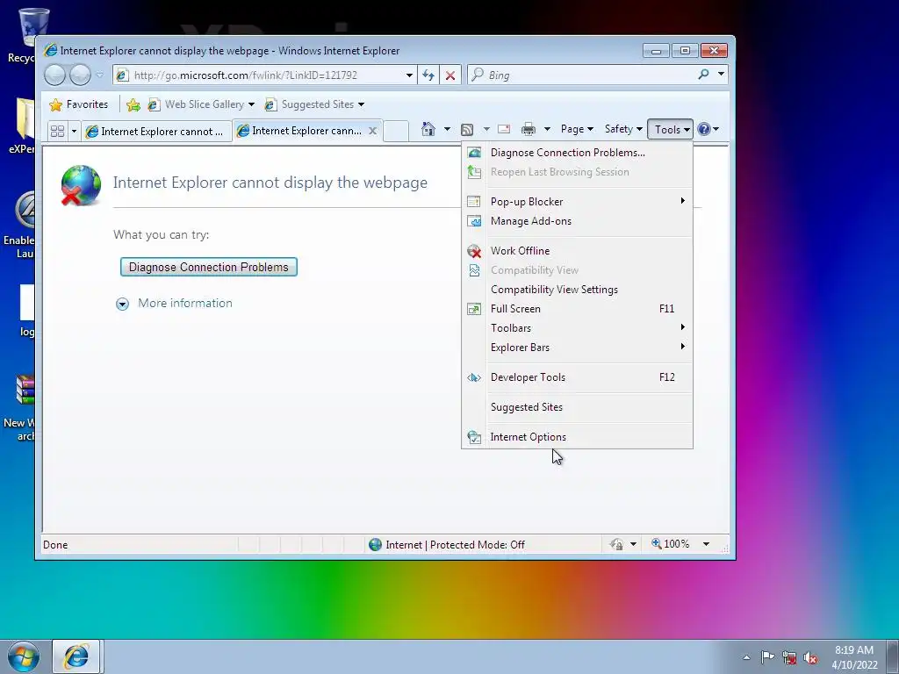Expand More information section

click(175, 303)
